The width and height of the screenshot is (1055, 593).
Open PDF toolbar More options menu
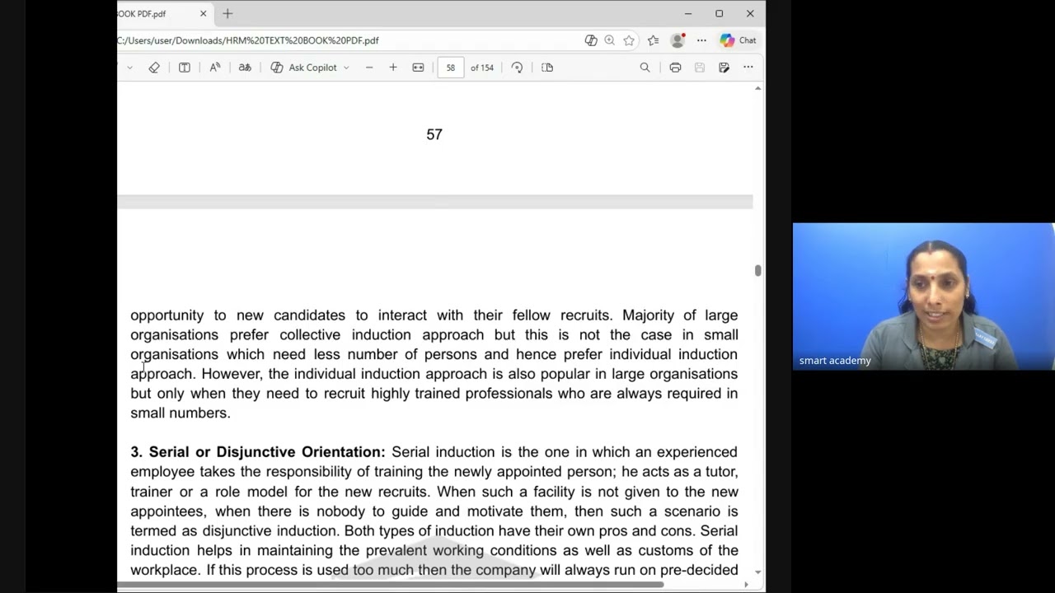[748, 68]
